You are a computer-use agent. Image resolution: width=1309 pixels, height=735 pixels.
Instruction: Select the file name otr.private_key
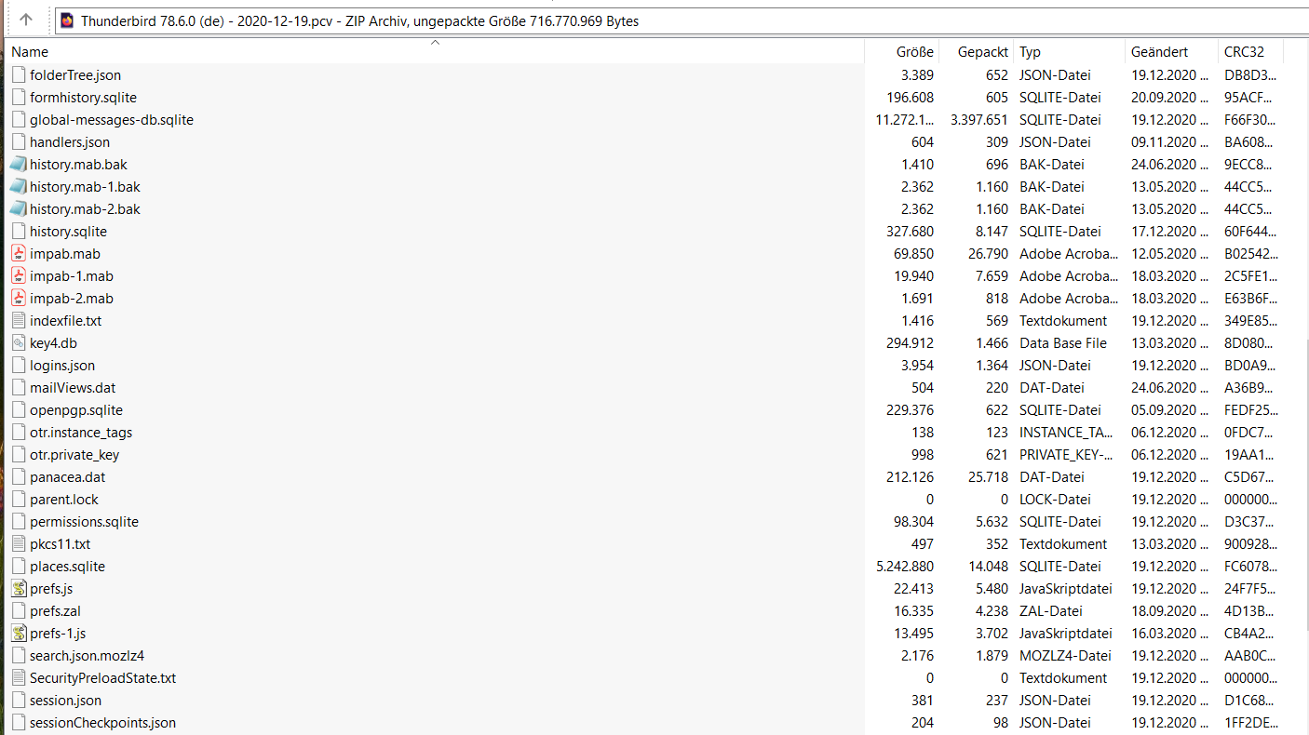[x=74, y=455]
